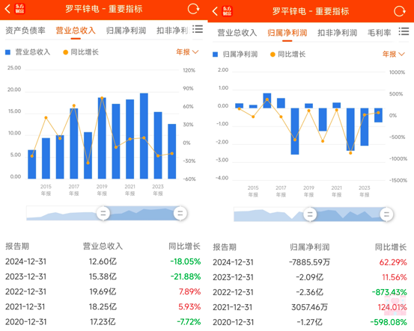
Task: Open 归属净利润 tab in left panel
Action: (126, 31)
